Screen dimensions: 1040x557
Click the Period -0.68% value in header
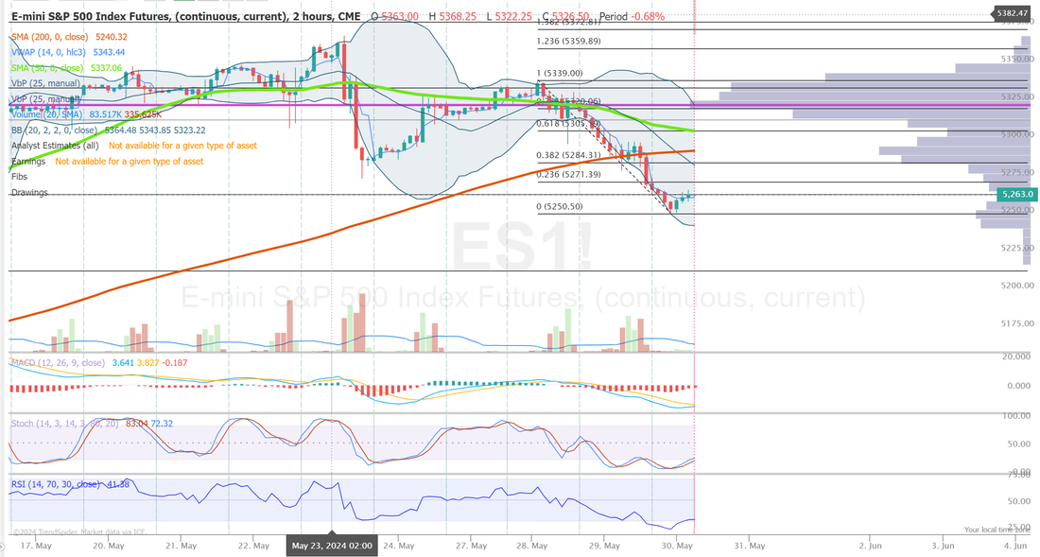632,17
